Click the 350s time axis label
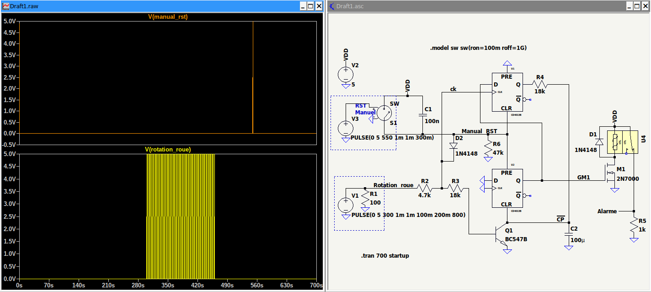The width and height of the screenshot is (651, 292). pyautogui.click(x=168, y=285)
